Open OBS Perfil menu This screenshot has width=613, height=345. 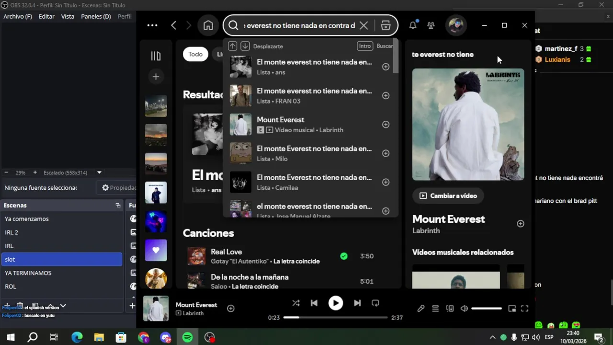point(125,16)
